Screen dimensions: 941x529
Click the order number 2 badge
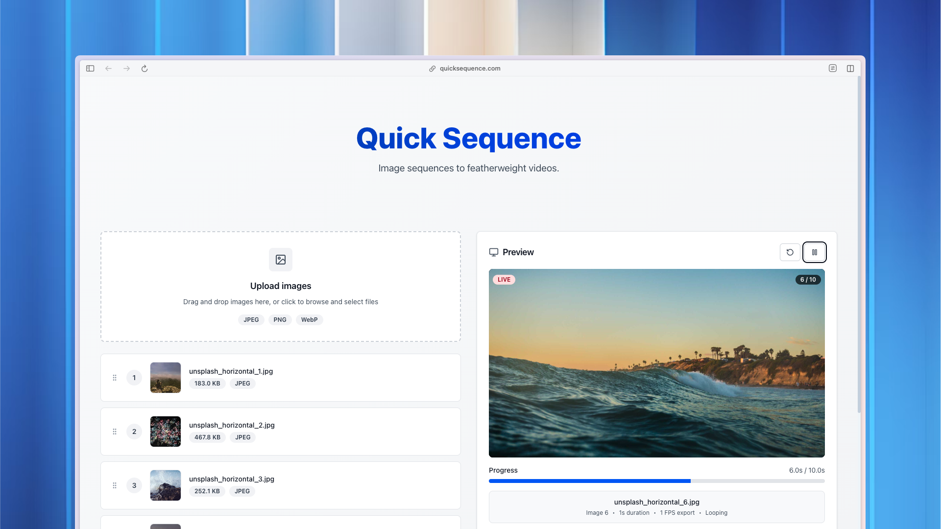(134, 432)
